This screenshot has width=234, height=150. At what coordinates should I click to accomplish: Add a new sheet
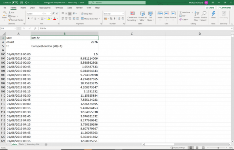coord(46,144)
